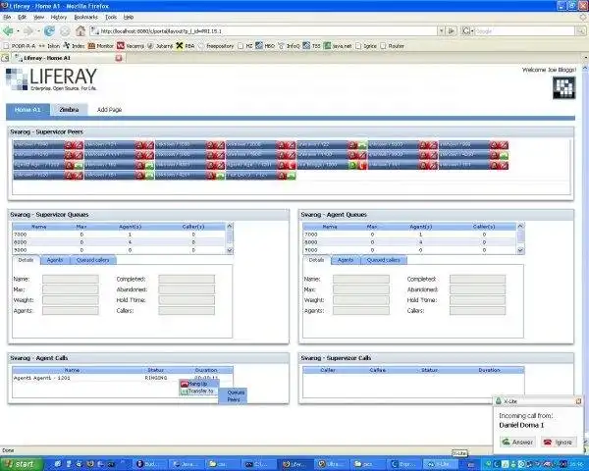Click the Transfer to icon in context menu
589x471 pixels.
[185, 391]
